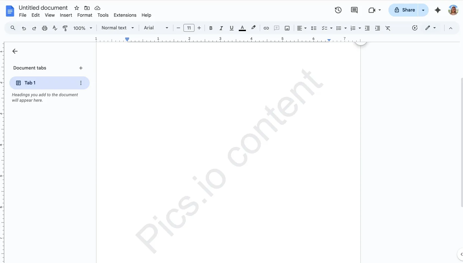Toggle underline formatting
This screenshot has height=263, width=463.
coord(231,28)
